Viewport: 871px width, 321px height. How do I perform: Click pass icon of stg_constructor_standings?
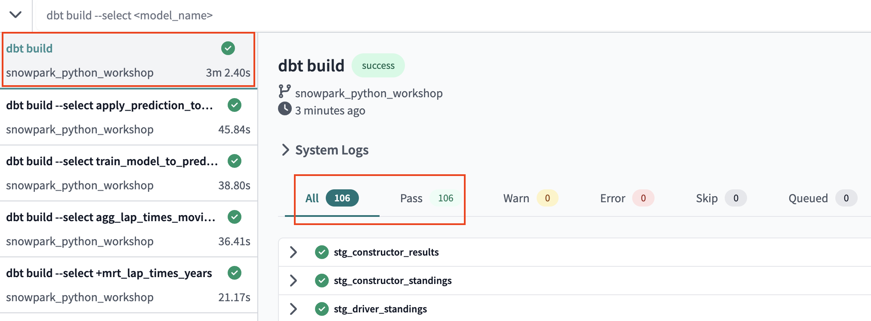pyautogui.click(x=322, y=281)
